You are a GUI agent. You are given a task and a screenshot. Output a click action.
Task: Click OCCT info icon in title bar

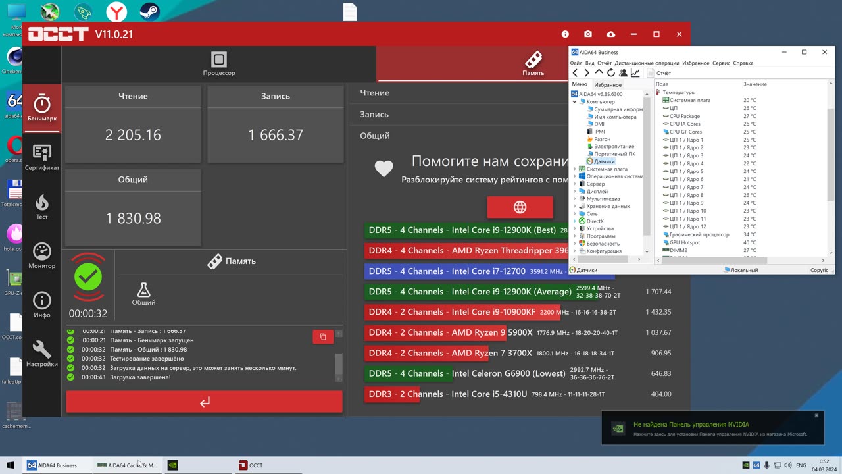coord(565,34)
